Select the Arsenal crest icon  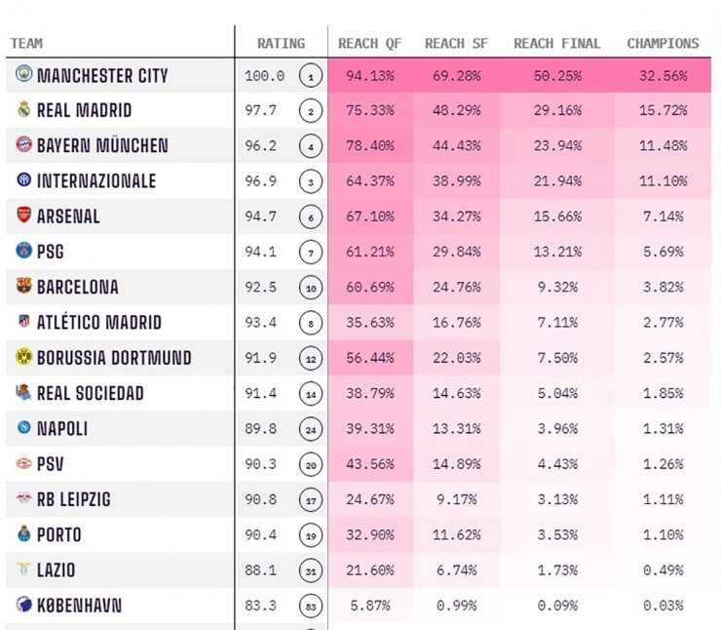tap(24, 215)
